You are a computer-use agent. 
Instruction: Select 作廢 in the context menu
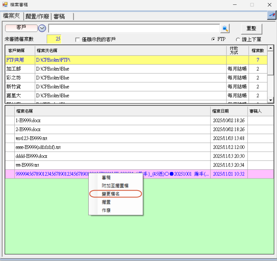pos(106,210)
